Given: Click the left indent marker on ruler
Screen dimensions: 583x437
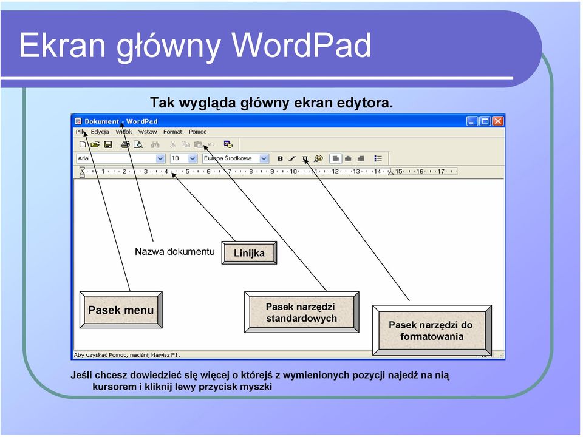Looking at the screenshot, I should tap(82, 172).
